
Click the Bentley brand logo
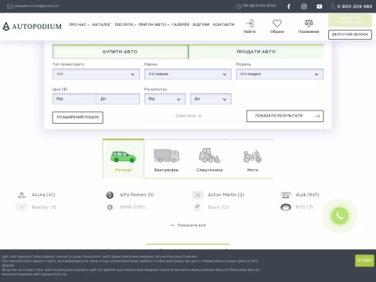coord(22,208)
